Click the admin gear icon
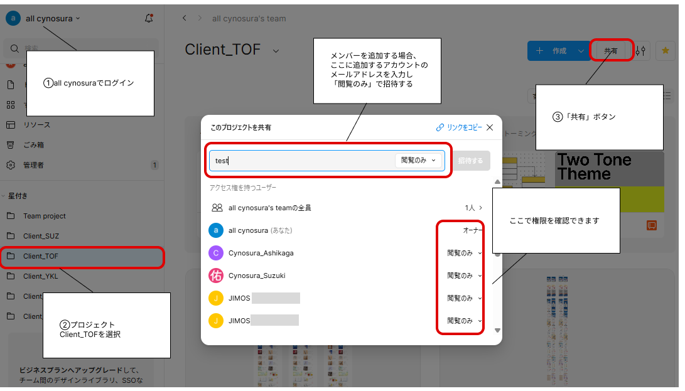The height and width of the screenshot is (391, 685). pyautogui.click(x=11, y=165)
